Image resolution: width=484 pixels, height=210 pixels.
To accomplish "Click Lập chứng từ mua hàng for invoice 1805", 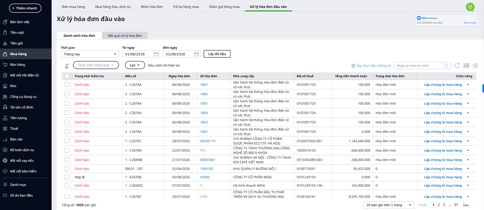I will (443, 103).
